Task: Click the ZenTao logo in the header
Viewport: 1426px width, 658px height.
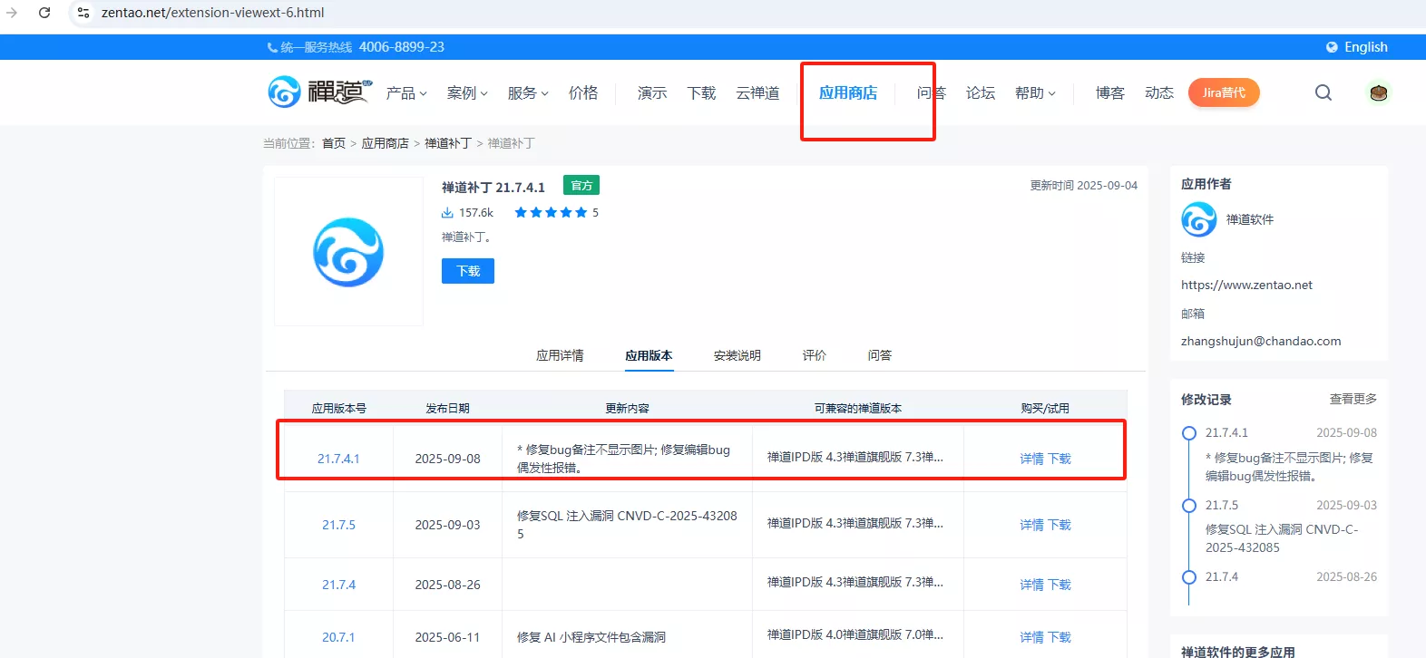Action: 319,92
